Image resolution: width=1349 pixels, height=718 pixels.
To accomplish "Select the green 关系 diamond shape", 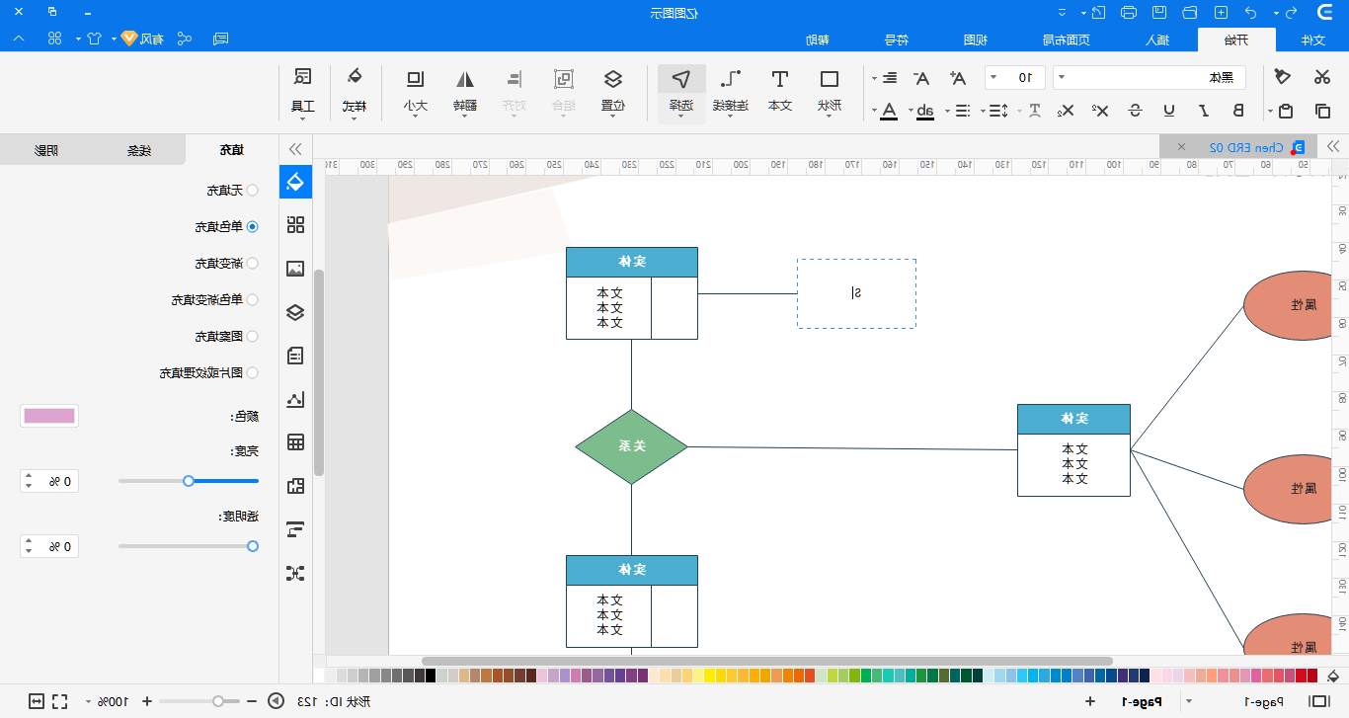I will pos(631,446).
